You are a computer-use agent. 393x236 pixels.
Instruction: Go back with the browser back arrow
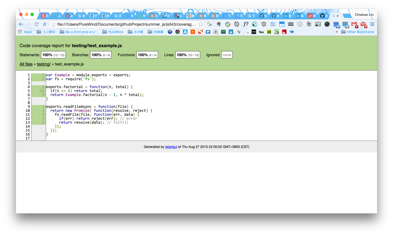(x=21, y=24)
